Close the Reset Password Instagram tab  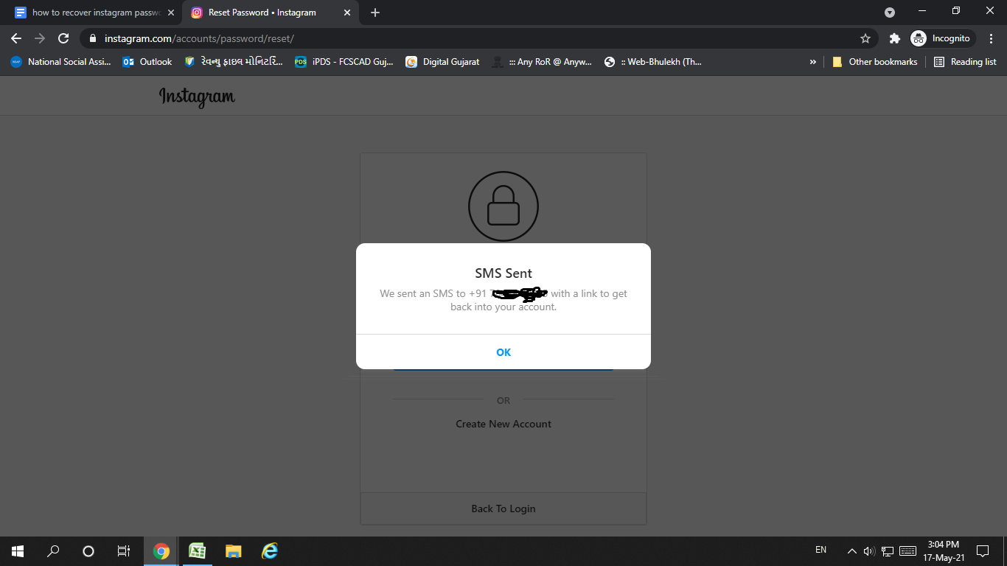coord(347,13)
